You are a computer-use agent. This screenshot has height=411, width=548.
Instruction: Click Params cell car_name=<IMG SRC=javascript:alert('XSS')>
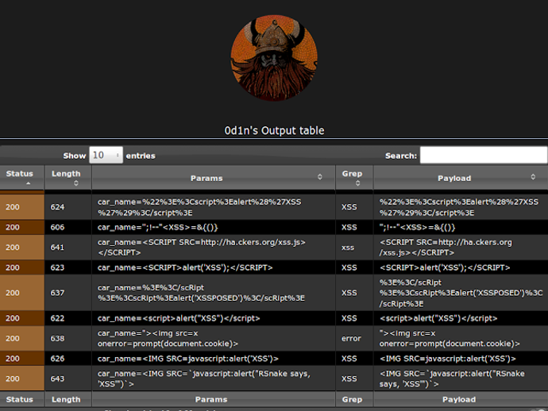(214, 359)
